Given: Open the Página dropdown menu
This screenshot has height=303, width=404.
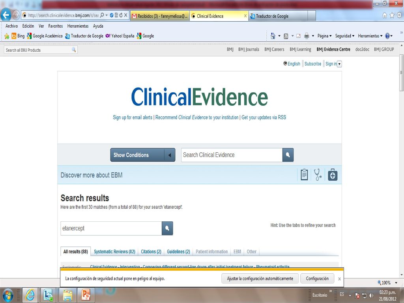Looking at the screenshot, I should click(x=324, y=36).
